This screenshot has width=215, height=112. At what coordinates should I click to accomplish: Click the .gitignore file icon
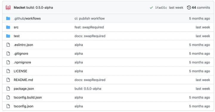[x=8, y=54]
